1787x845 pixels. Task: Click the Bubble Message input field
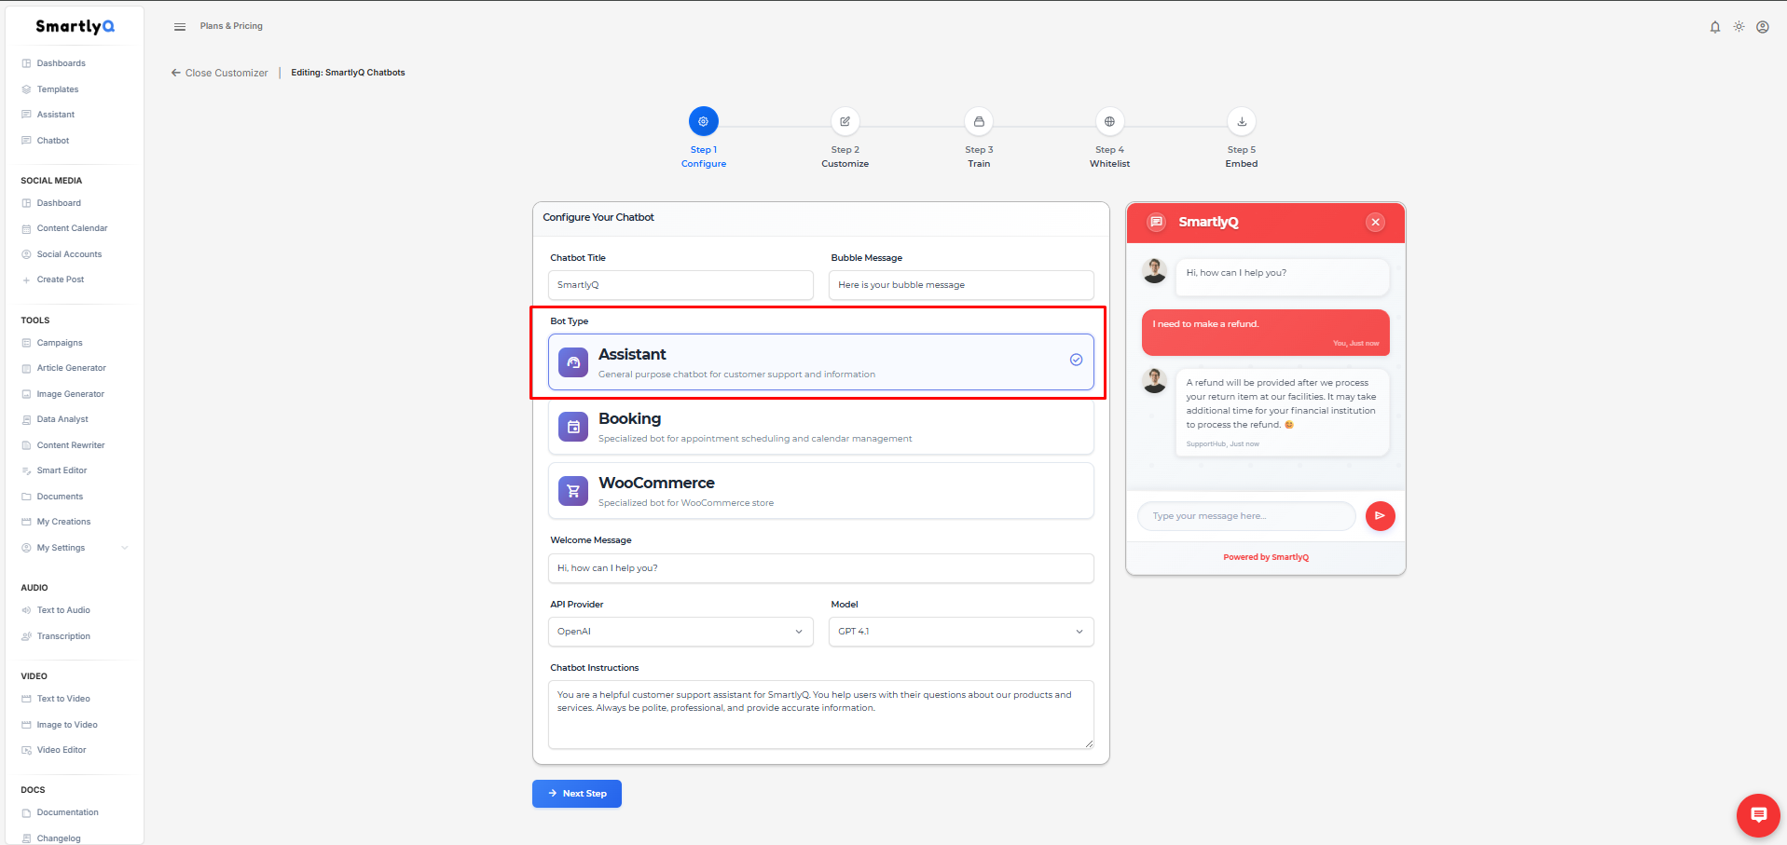click(961, 285)
